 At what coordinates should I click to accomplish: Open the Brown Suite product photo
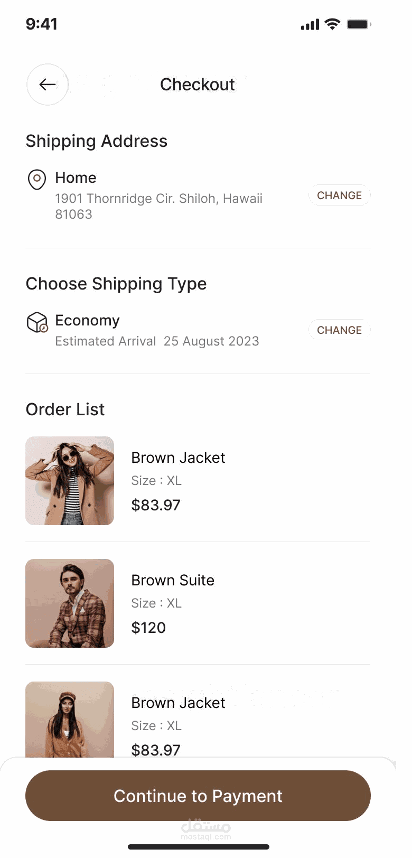pos(70,603)
